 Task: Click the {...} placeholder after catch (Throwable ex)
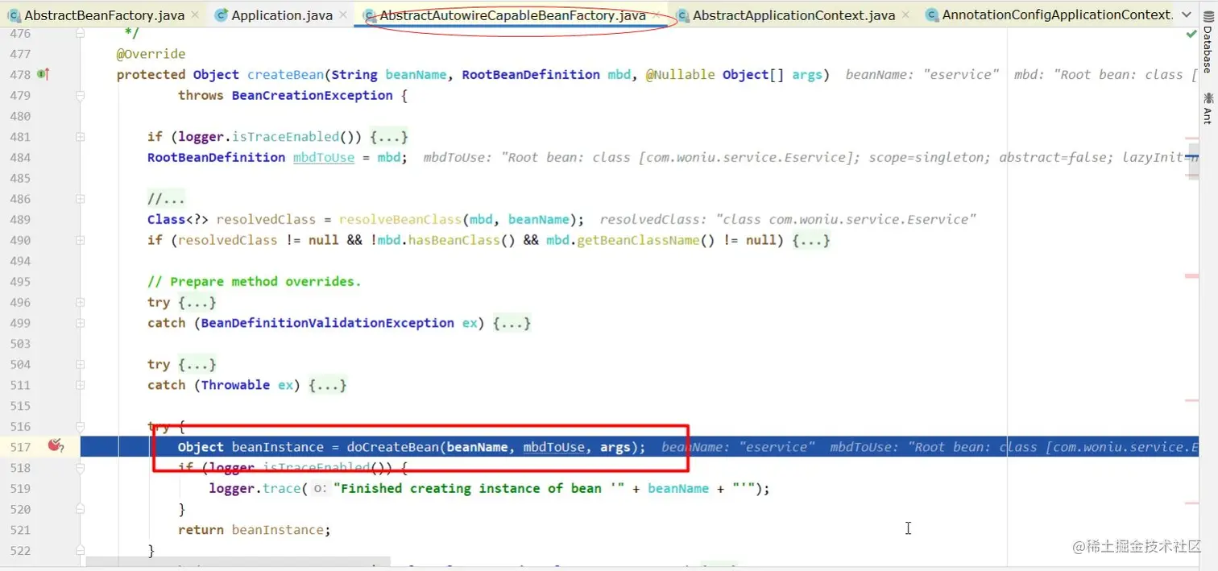point(328,385)
